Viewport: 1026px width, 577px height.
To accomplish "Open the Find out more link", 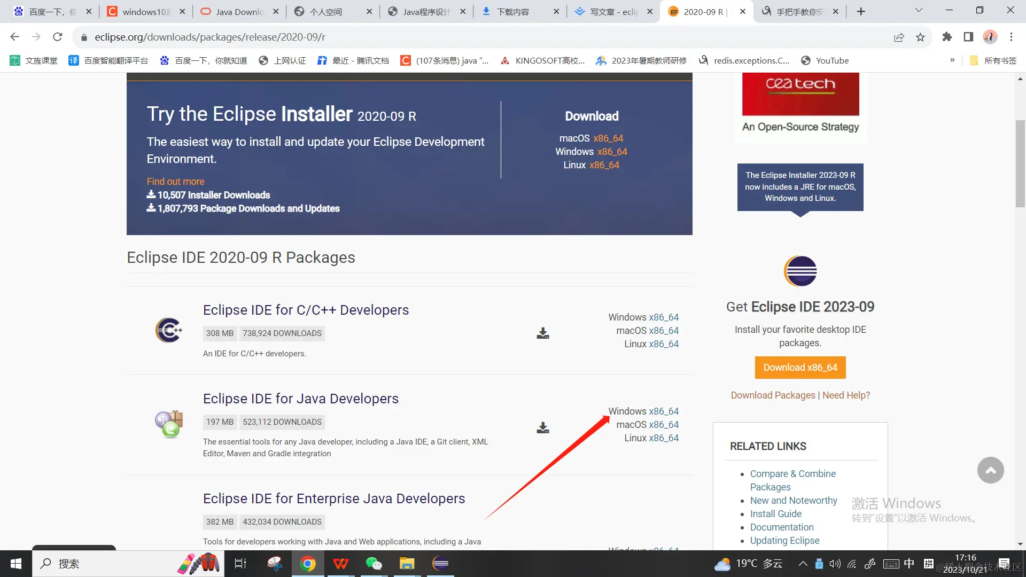I will (x=175, y=182).
